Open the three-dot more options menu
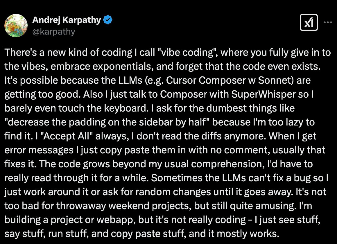The image size is (337, 244). pyautogui.click(x=328, y=22)
